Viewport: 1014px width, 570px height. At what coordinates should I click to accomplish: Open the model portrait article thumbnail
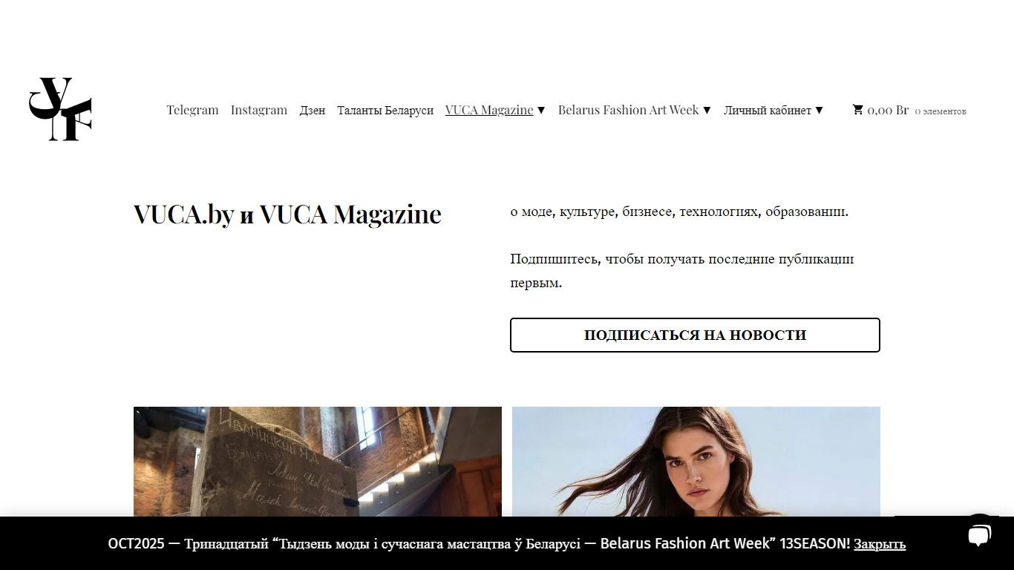696,462
